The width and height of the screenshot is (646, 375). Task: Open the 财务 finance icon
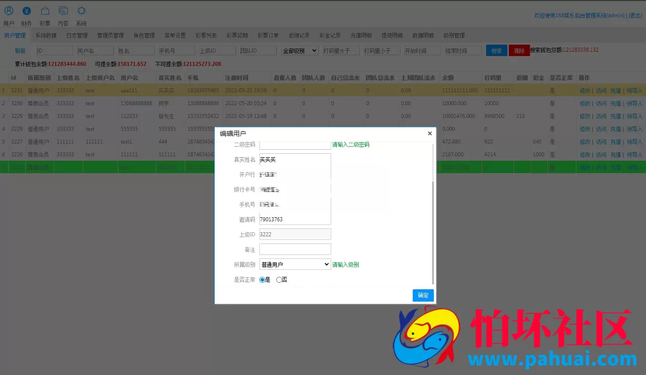pyautogui.click(x=27, y=11)
